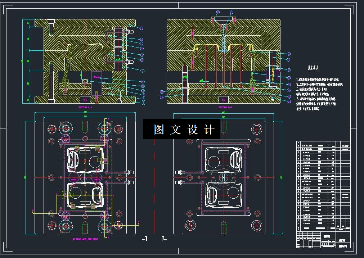
Task: Click the SECTION B-B label
Action: [225, 107]
